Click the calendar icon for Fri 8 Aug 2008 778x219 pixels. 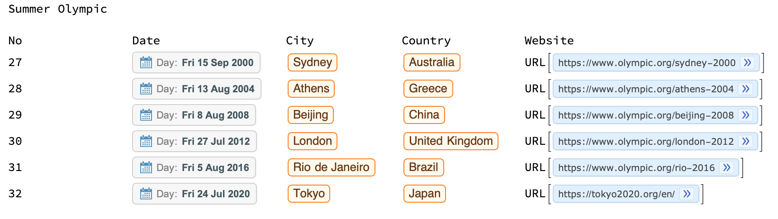click(146, 115)
